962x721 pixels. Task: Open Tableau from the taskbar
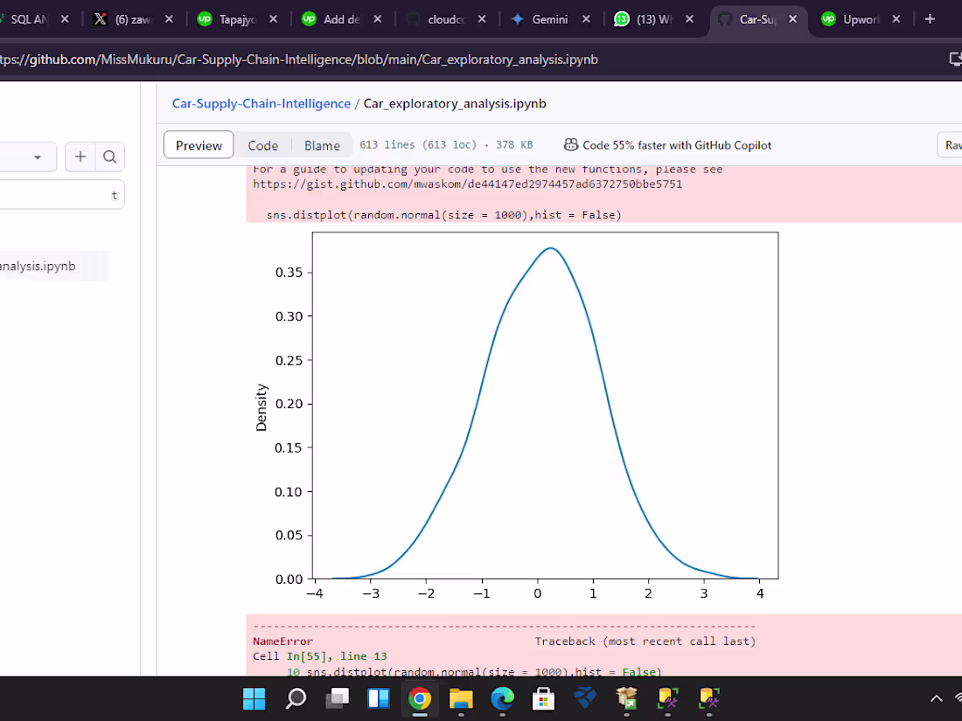click(x=584, y=699)
